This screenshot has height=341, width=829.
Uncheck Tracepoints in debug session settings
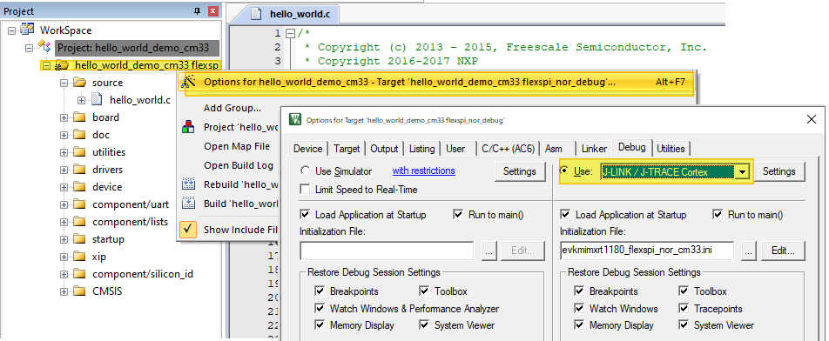coord(684,308)
